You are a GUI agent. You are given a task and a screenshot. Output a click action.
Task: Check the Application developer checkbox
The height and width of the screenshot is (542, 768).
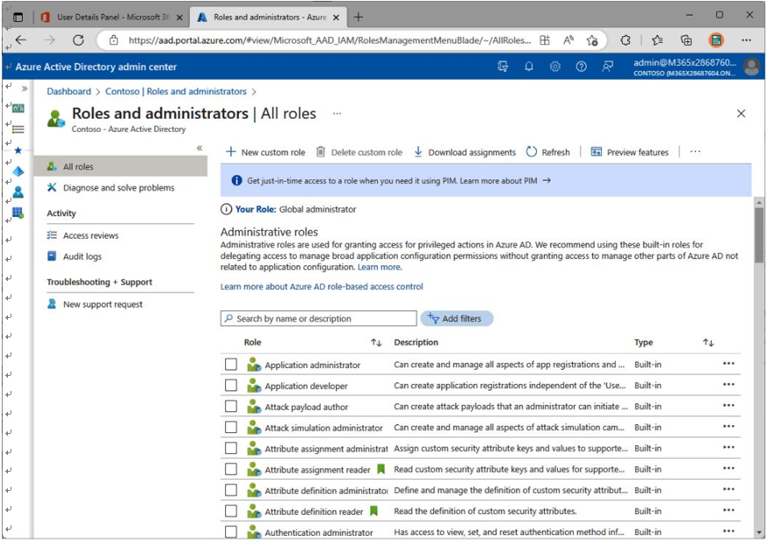click(231, 386)
